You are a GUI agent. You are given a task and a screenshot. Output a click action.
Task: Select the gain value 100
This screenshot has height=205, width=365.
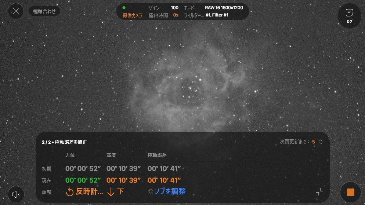(x=174, y=8)
